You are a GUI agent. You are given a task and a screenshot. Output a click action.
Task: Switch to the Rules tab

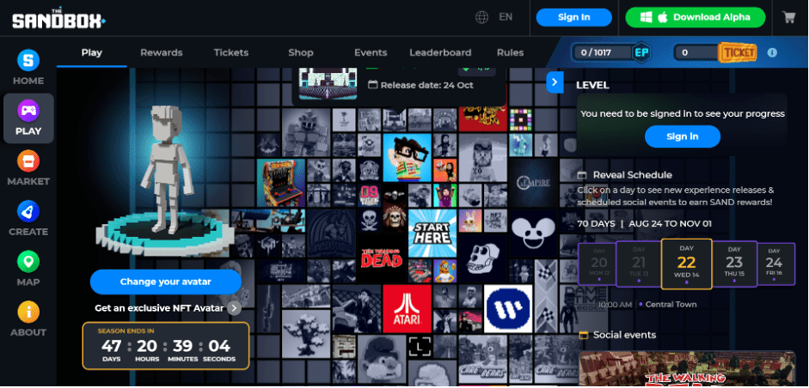tap(511, 52)
